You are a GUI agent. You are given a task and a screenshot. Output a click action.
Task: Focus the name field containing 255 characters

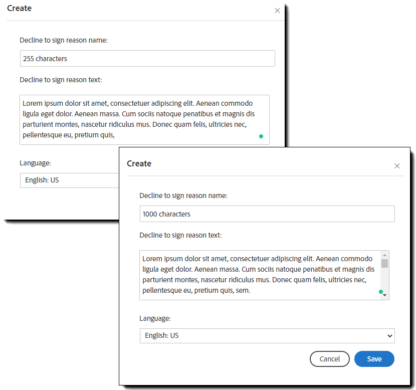point(147,59)
